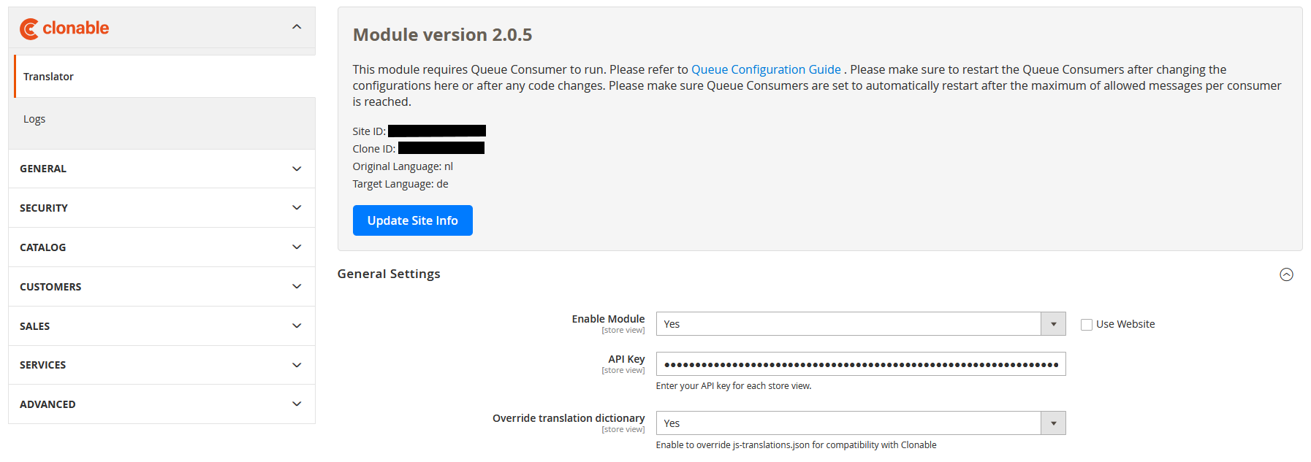This screenshot has height=462, width=1311.
Task: Expand the CUSTOMERS section
Action: tap(161, 287)
